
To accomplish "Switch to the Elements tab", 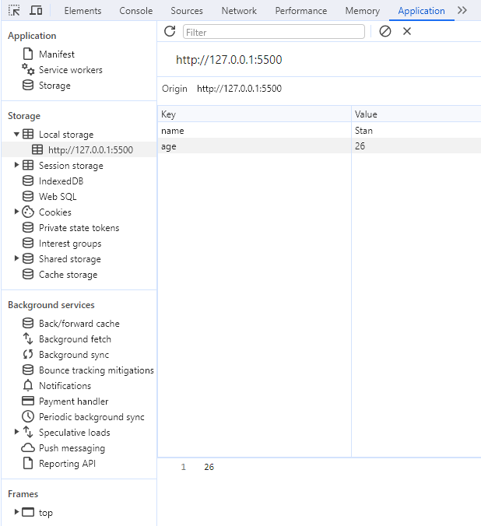I will [x=83, y=11].
